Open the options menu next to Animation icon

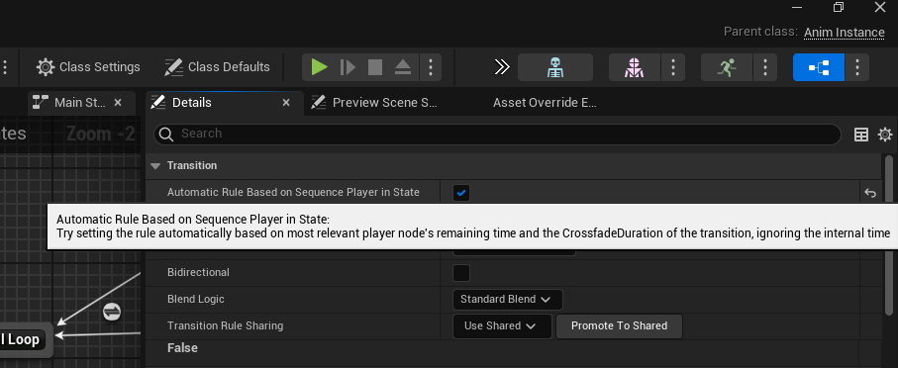point(765,67)
